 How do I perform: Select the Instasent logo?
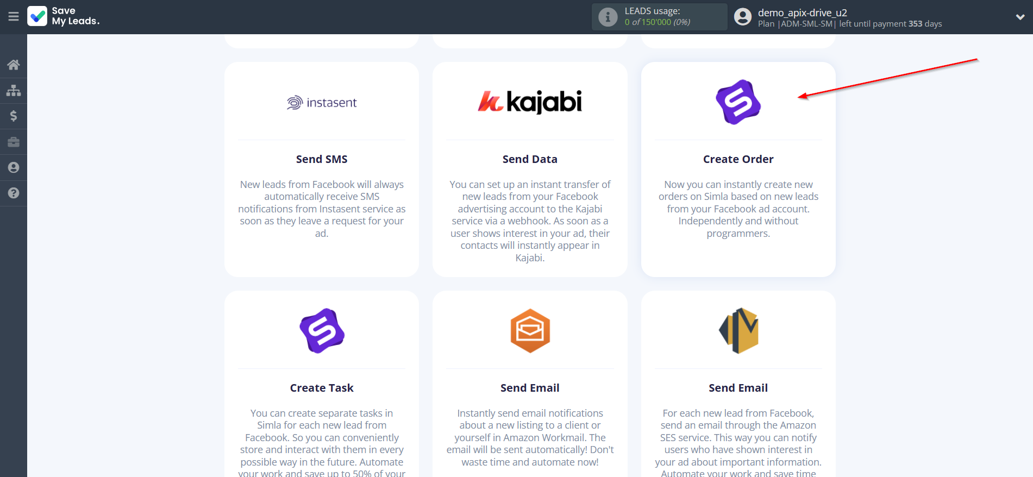click(322, 103)
